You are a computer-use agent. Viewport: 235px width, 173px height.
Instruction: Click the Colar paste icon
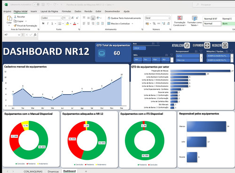9,18
